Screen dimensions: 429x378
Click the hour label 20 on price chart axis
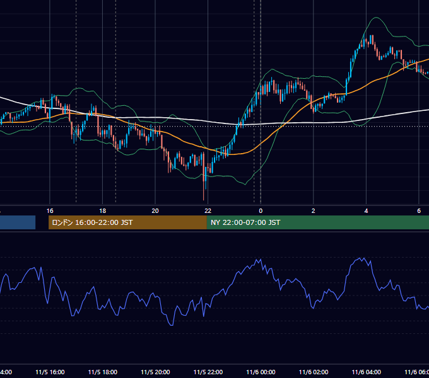[155, 211]
